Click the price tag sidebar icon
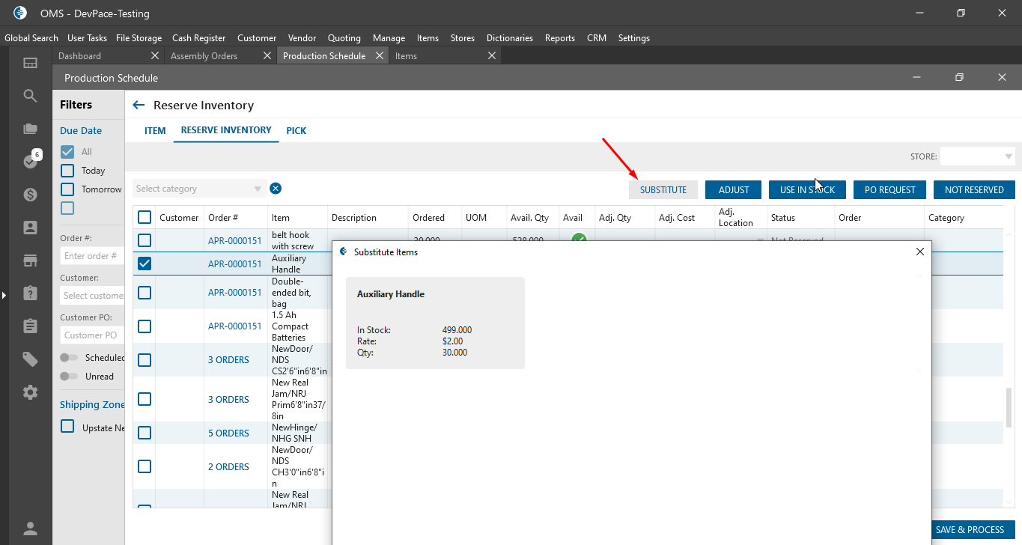This screenshot has height=545, width=1022. (30, 359)
